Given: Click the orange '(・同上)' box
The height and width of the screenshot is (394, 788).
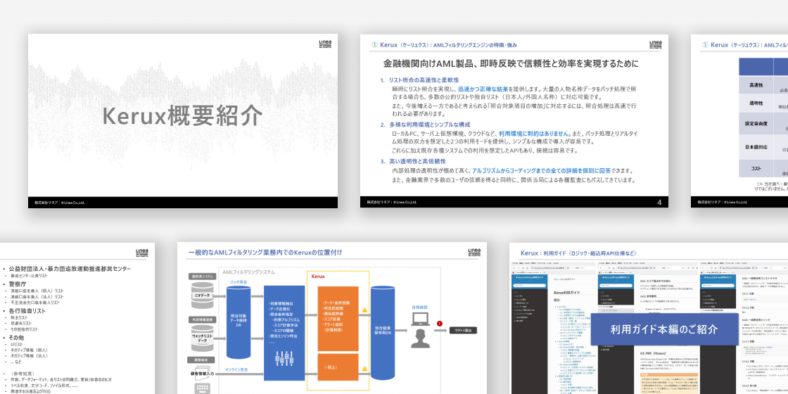Looking at the screenshot, I should coord(338,367).
